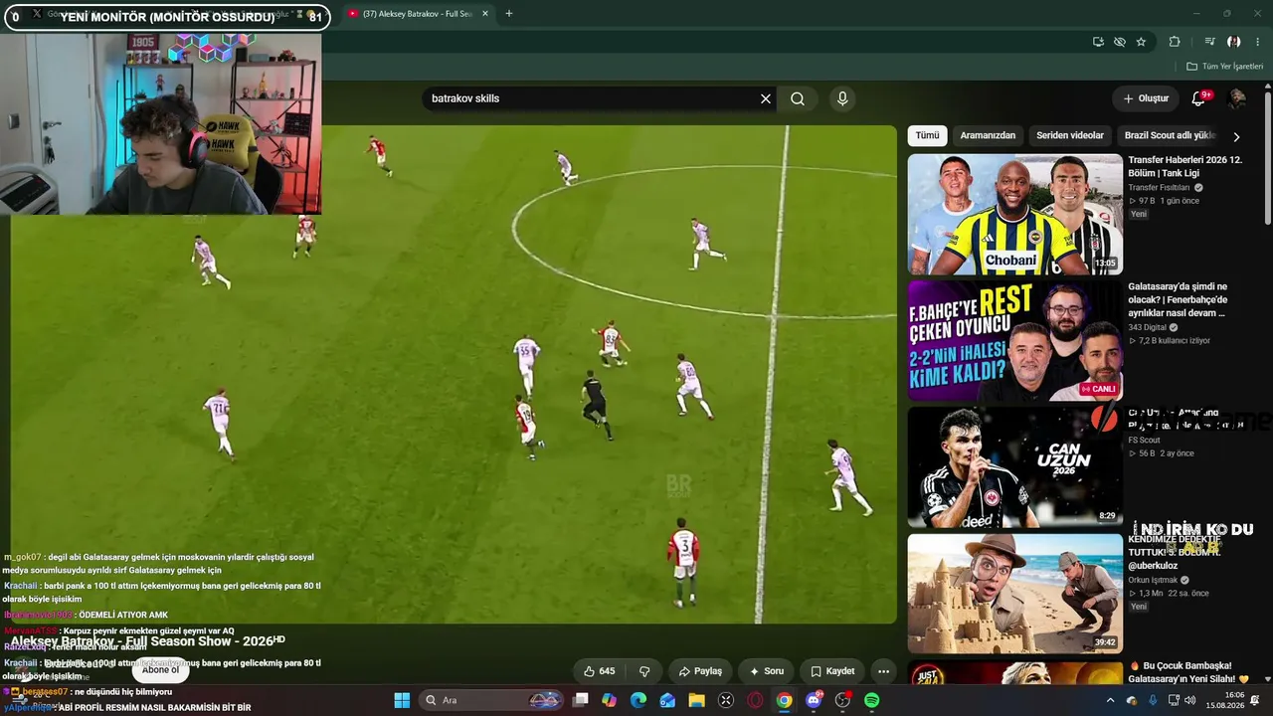Image resolution: width=1273 pixels, height=716 pixels.
Task: Clear the YouTube search box text
Action: (x=766, y=98)
